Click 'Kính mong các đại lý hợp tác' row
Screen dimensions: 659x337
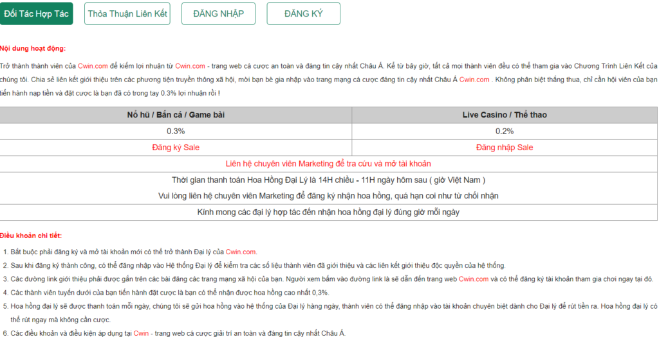(x=328, y=212)
